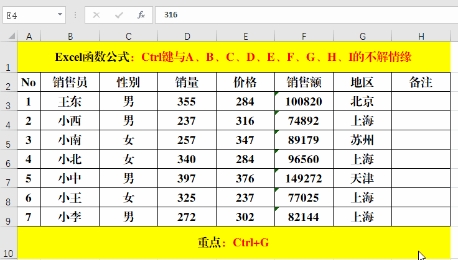Select the cell containing 小中
This screenshot has width=458, height=260.
tap(70, 178)
